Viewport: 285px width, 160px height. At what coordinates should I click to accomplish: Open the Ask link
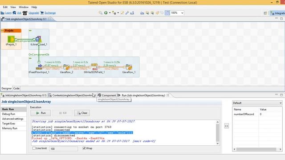pyautogui.click(x=19, y=13)
